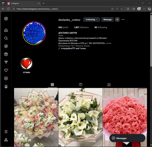Viewport: 152px width, 147px height.
Task: Open the More hamburger menu
Action: tap(6, 132)
